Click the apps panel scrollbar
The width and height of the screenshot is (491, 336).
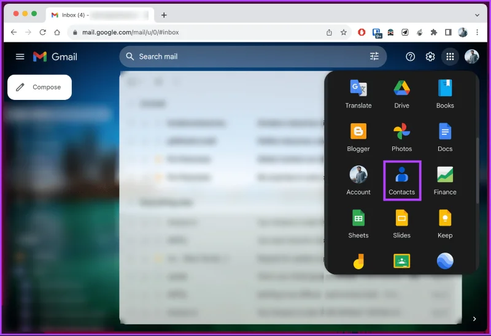point(477,171)
